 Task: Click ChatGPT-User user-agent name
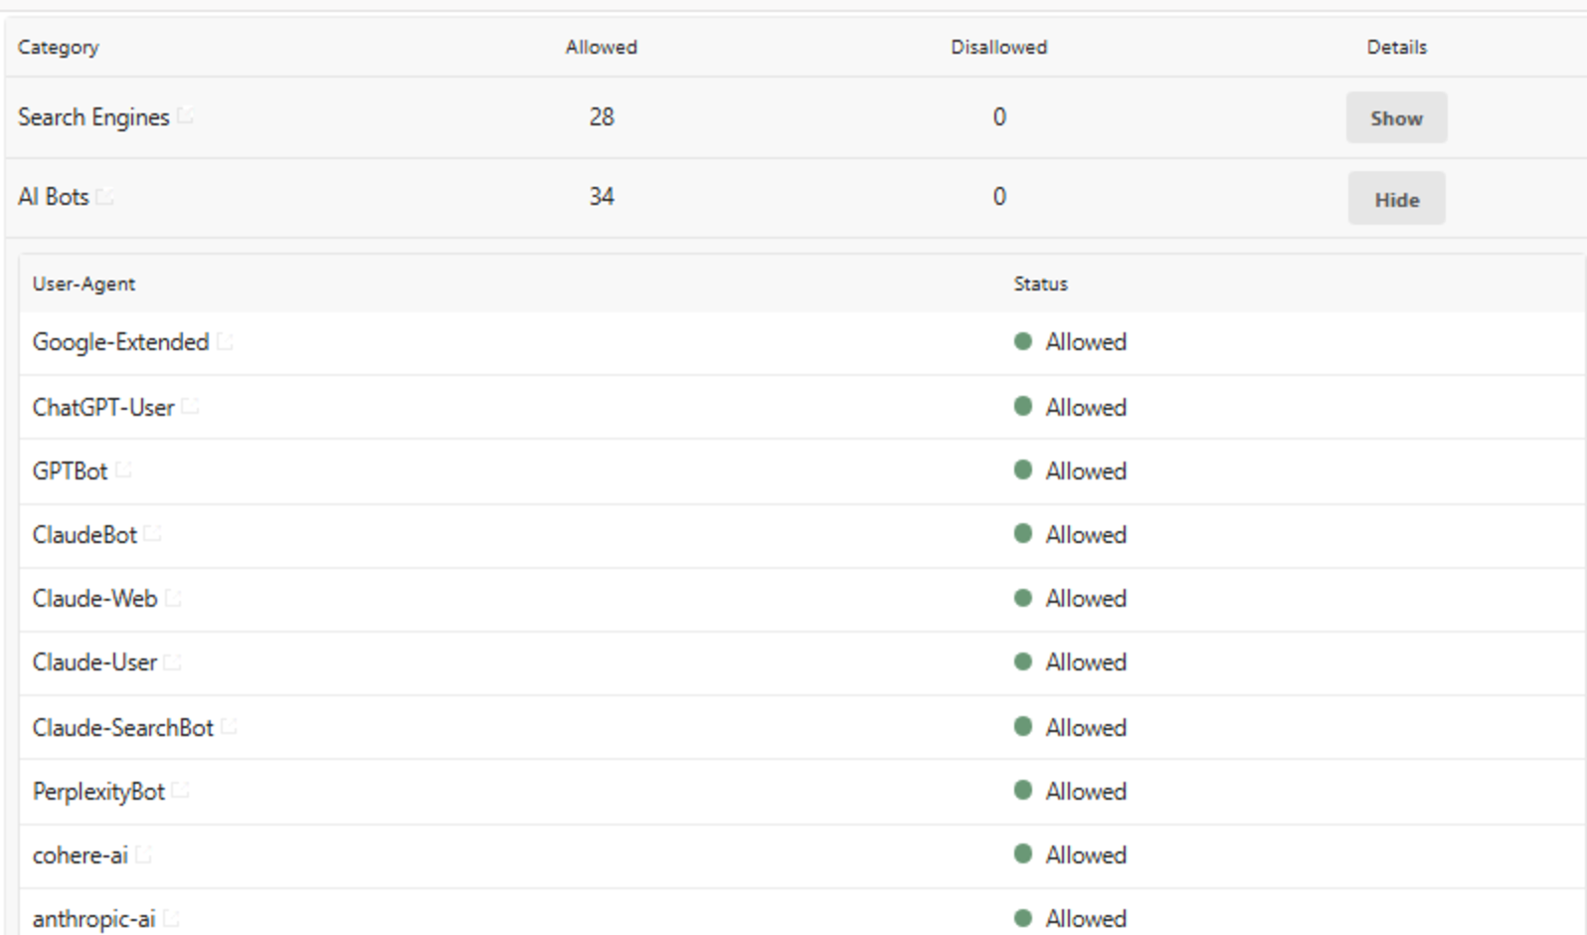103,407
